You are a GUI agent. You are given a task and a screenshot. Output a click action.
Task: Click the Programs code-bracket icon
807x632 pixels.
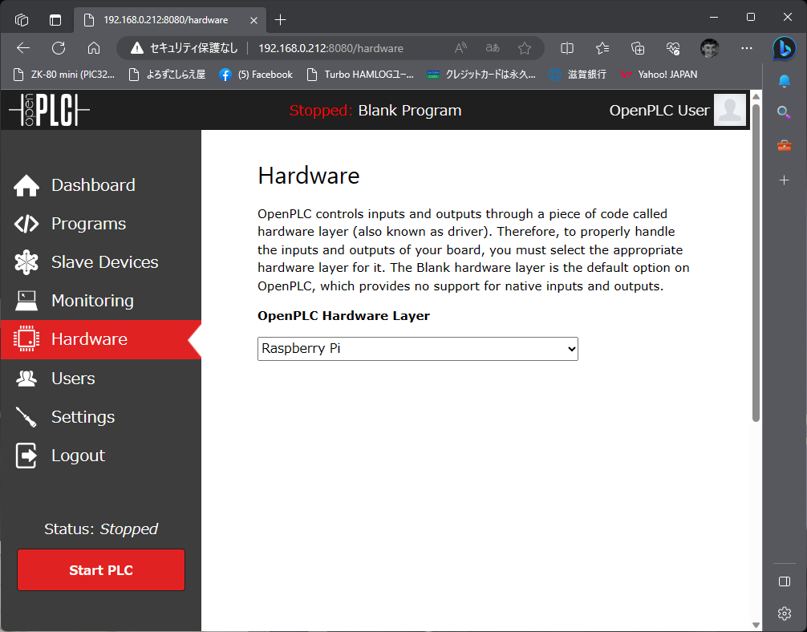click(26, 224)
